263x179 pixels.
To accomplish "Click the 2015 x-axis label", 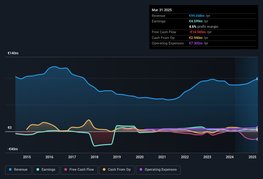I will (x=27, y=157).
